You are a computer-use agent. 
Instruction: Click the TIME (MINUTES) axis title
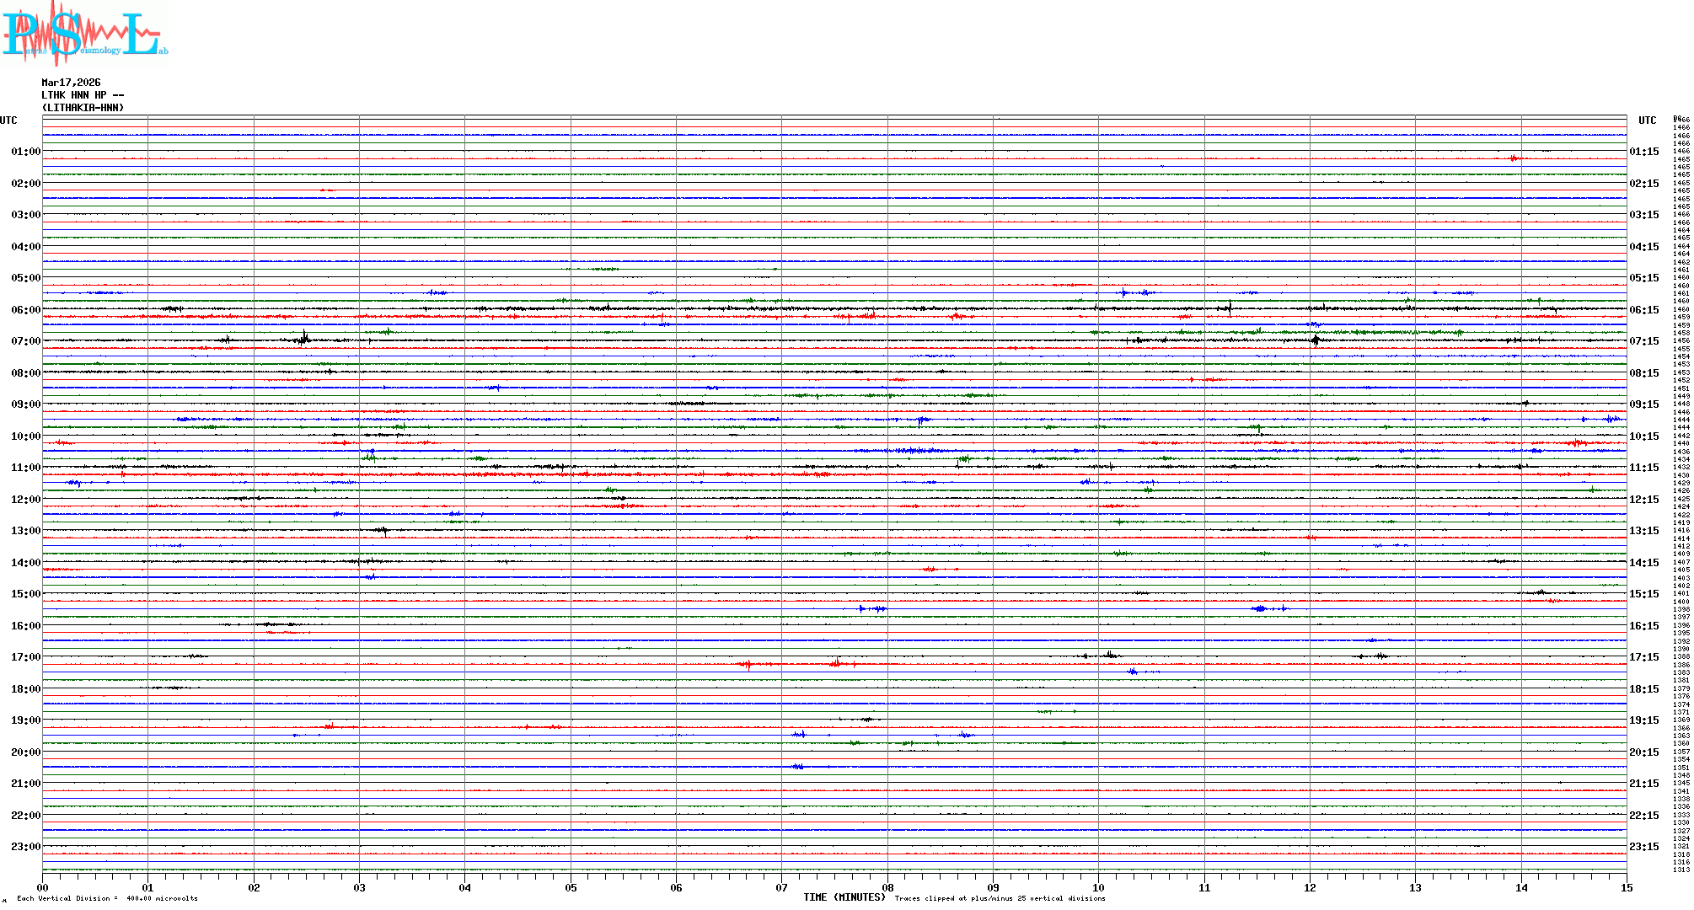point(844,897)
